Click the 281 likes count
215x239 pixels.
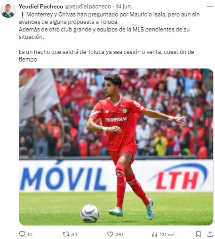(119, 234)
